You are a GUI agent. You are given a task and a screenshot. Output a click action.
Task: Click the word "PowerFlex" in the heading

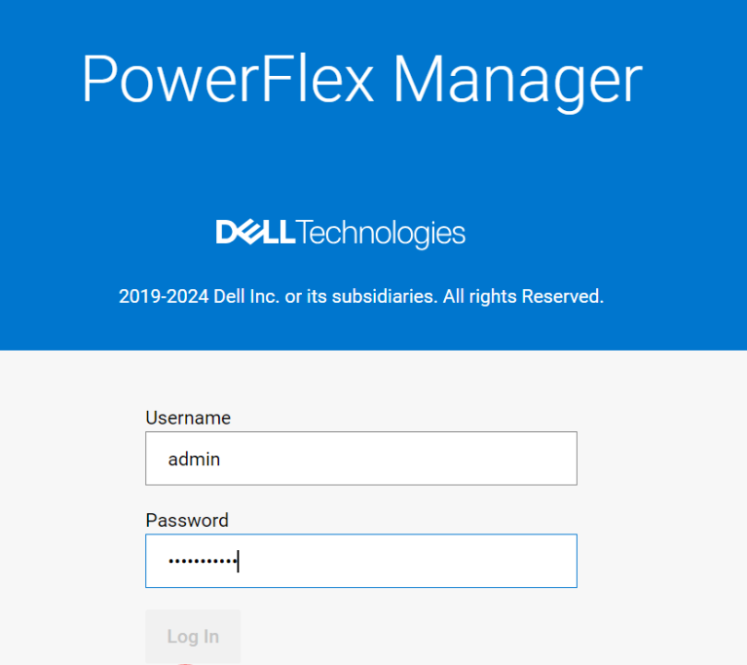click(x=229, y=80)
